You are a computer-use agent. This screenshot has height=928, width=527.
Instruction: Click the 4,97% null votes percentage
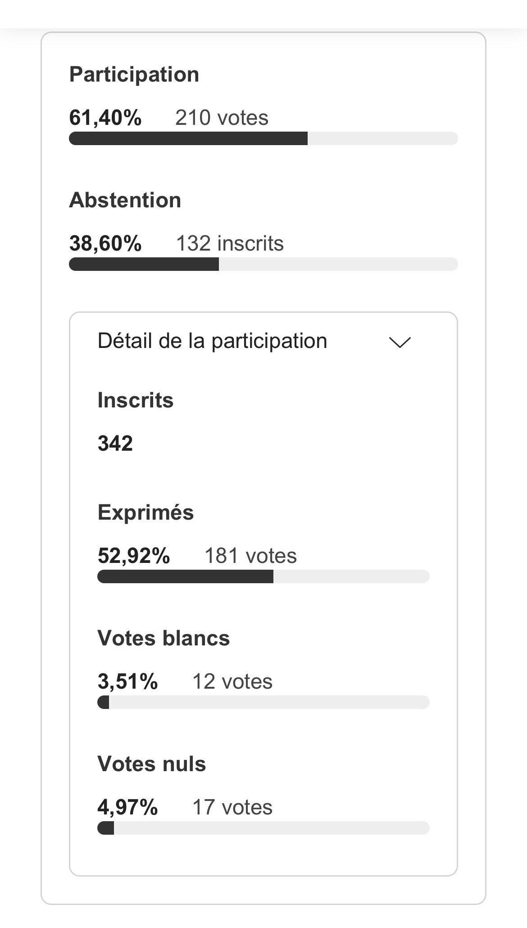pyautogui.click(x=127, y=807)
